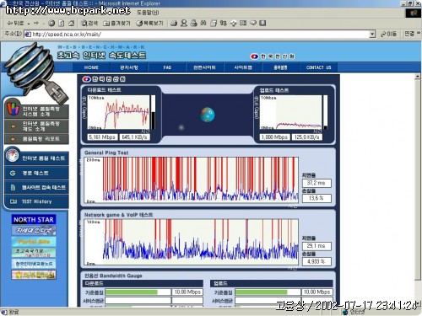Open the 도움말(H) help menu
The width and height of the screenshot is (422, 316).
[148, 13]
